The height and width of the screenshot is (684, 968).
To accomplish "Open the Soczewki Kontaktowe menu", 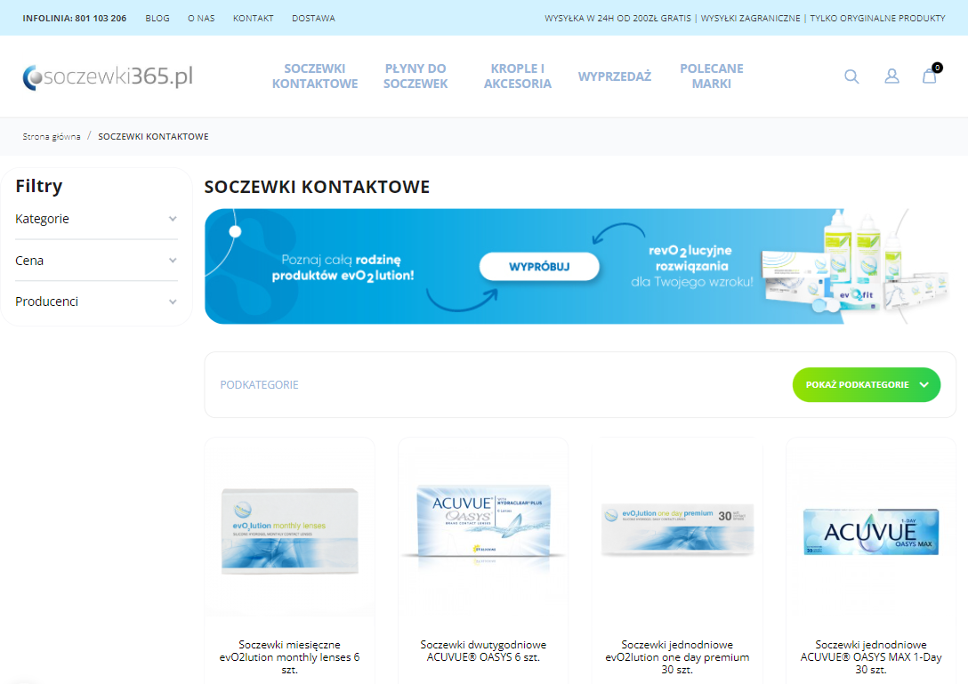I will [315, 76].
